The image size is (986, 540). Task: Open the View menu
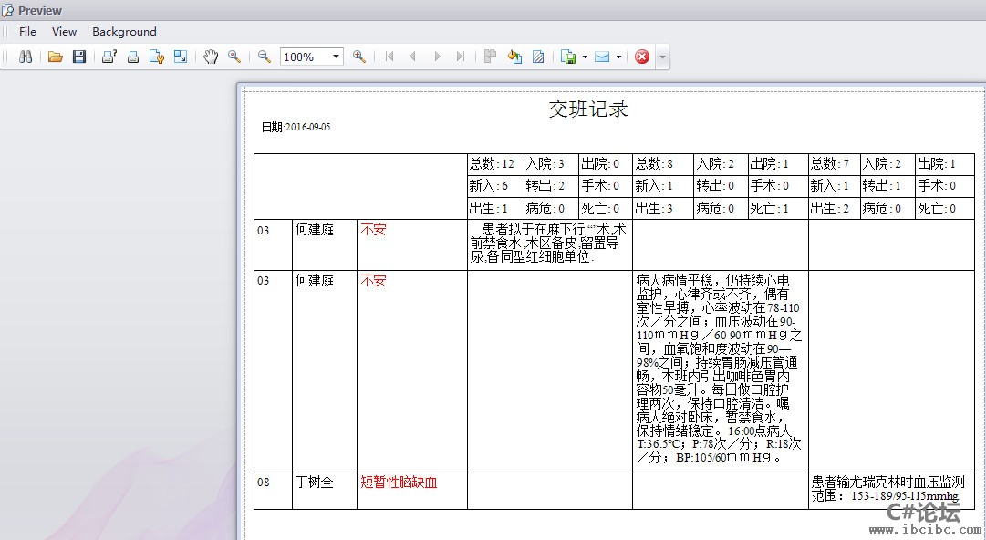coord(64,31)
